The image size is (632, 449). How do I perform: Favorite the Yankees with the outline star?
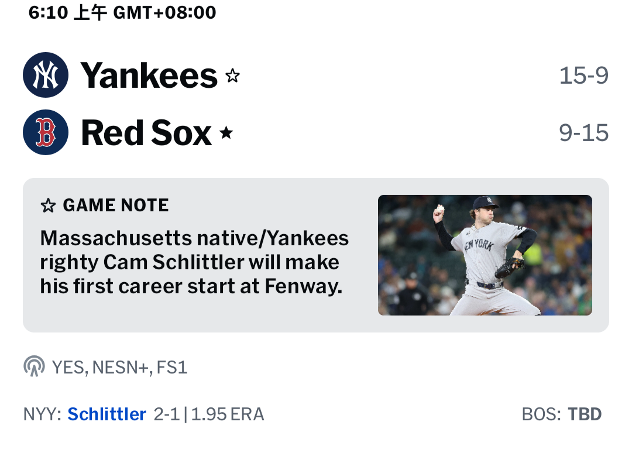[x=233, y=76]
